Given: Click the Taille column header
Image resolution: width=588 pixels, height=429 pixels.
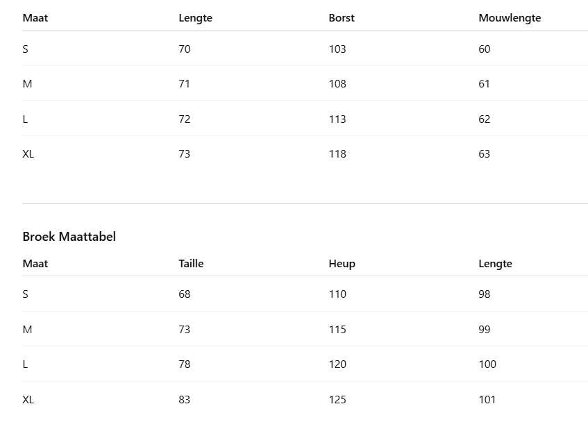Looking at the screenshot, I should coord(191,264).
